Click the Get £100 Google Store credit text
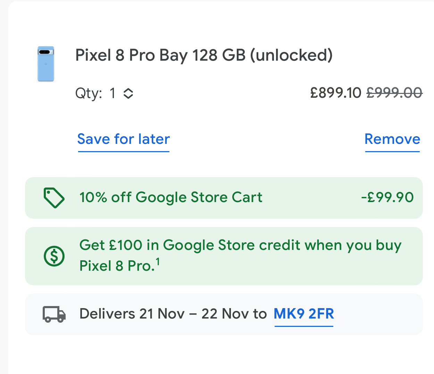434x374 pixels. point(240,245)
